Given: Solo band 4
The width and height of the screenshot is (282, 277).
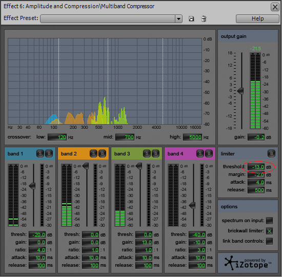Looking at the screenshot, I should [200, 153].
